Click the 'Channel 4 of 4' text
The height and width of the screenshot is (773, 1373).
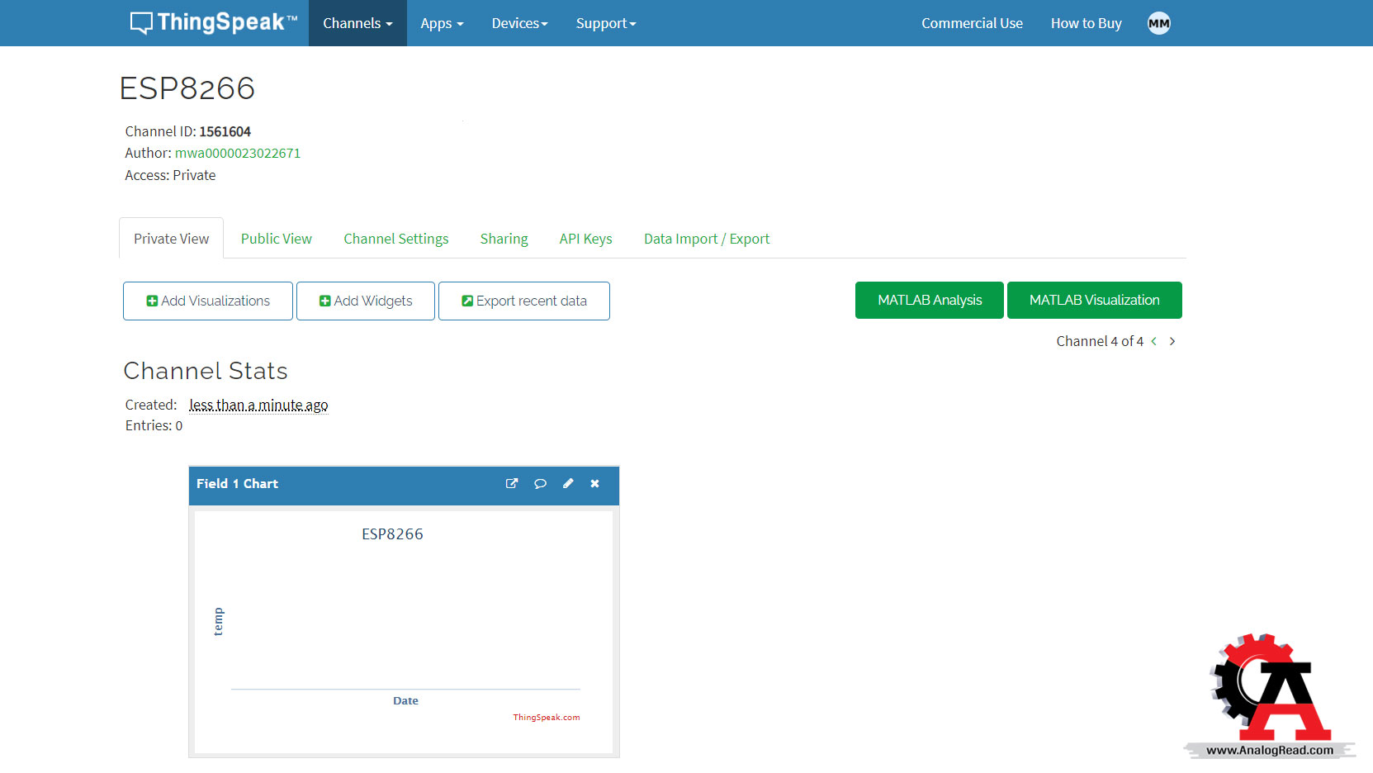[x=1100, y=341]
